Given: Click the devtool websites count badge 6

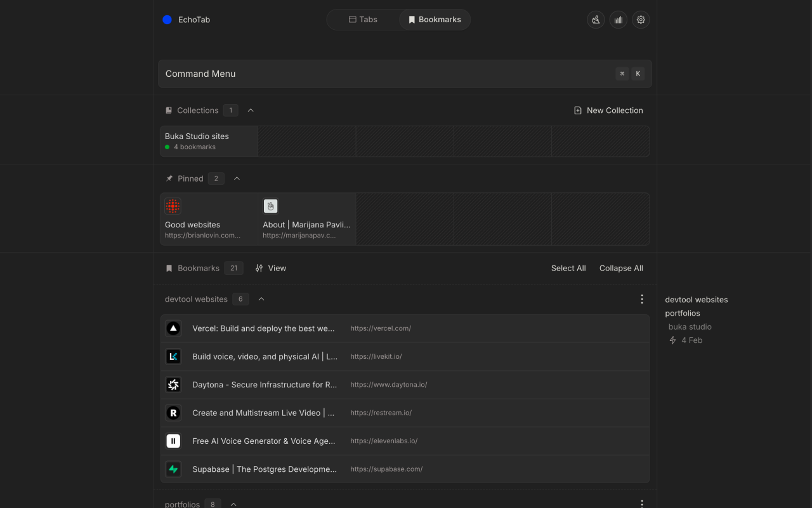Looking at the screenshot, I should (240, 299).
